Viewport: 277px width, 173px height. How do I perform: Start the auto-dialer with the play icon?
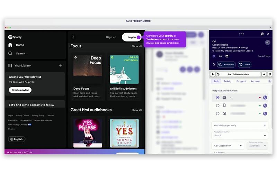[x=213, y=74]
